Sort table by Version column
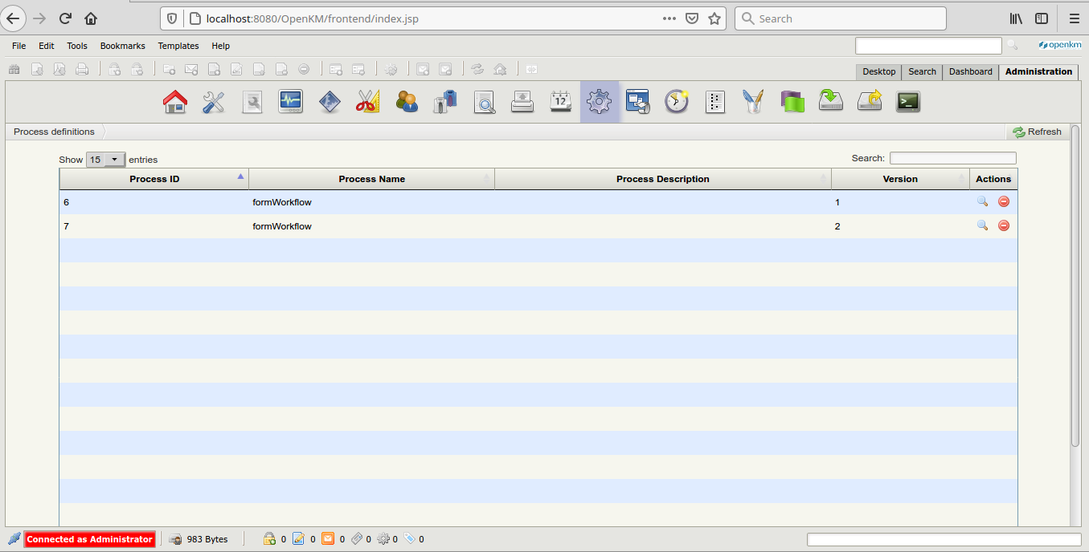 (x=899, y=179)
